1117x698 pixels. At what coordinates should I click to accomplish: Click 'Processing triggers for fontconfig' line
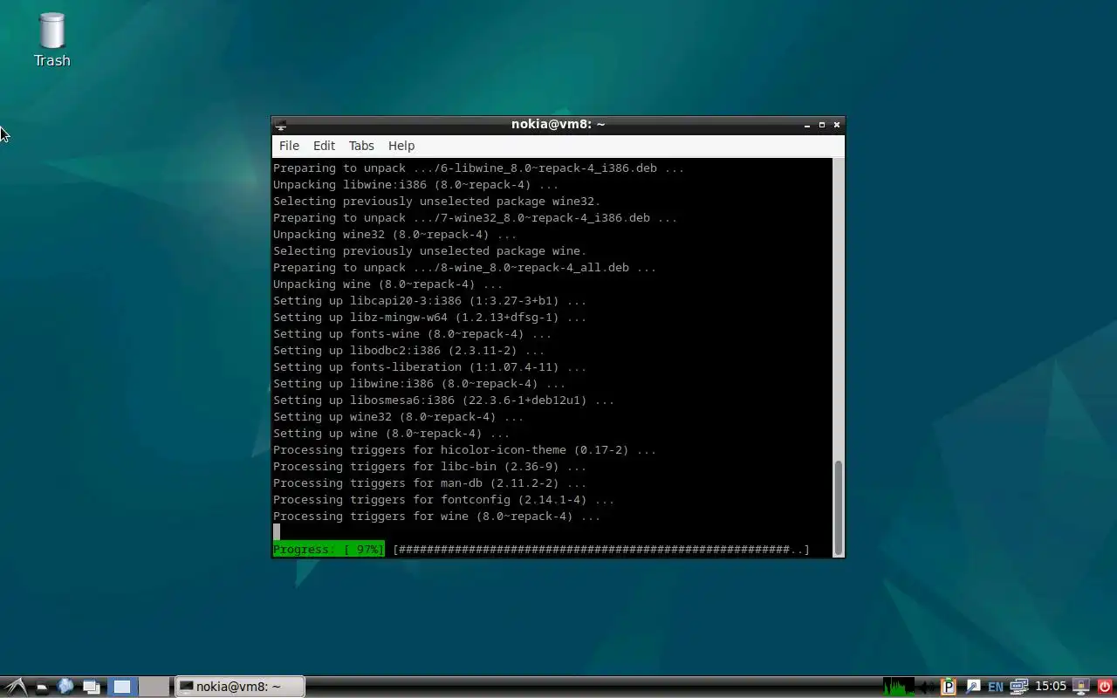pos(444,500)
